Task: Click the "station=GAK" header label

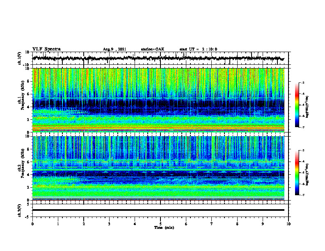Action: [x=152, y=49]
